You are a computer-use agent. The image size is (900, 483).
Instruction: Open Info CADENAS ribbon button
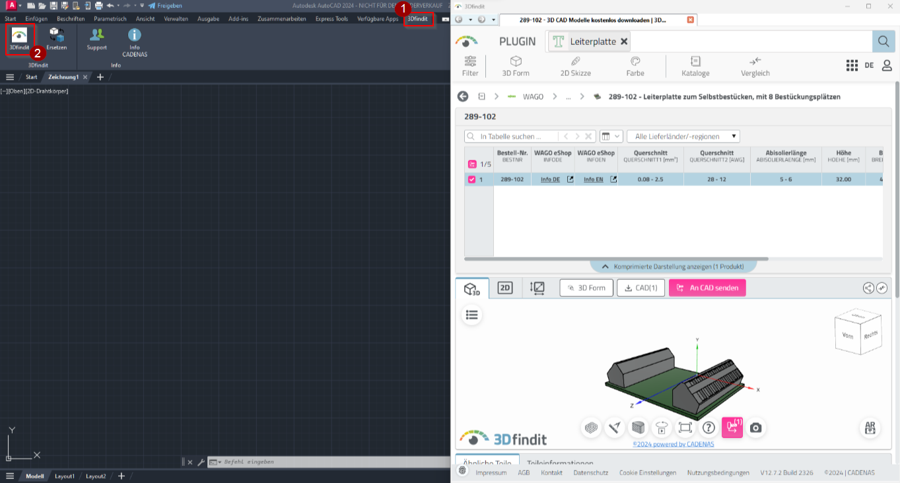[x=135, y=42]
